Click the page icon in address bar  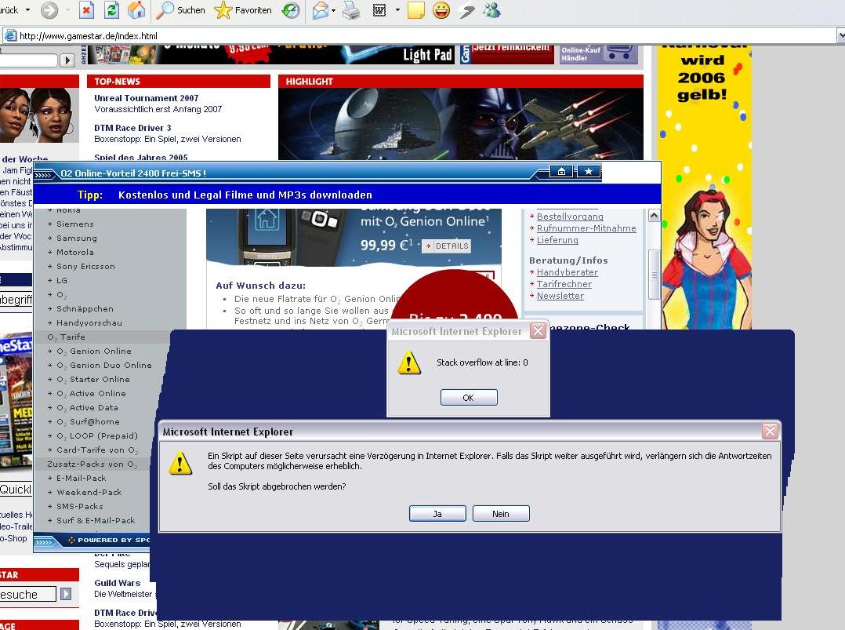(x=9, y=36)
